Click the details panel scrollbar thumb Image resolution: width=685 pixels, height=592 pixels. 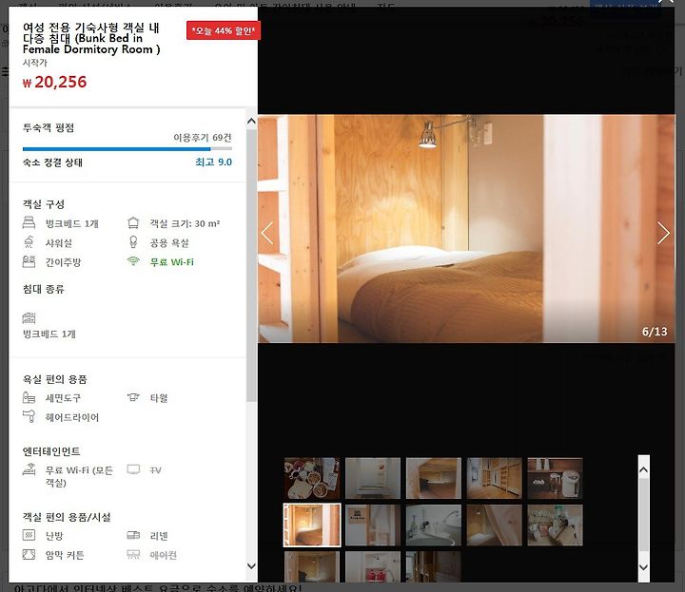click(x=251, y=265)
